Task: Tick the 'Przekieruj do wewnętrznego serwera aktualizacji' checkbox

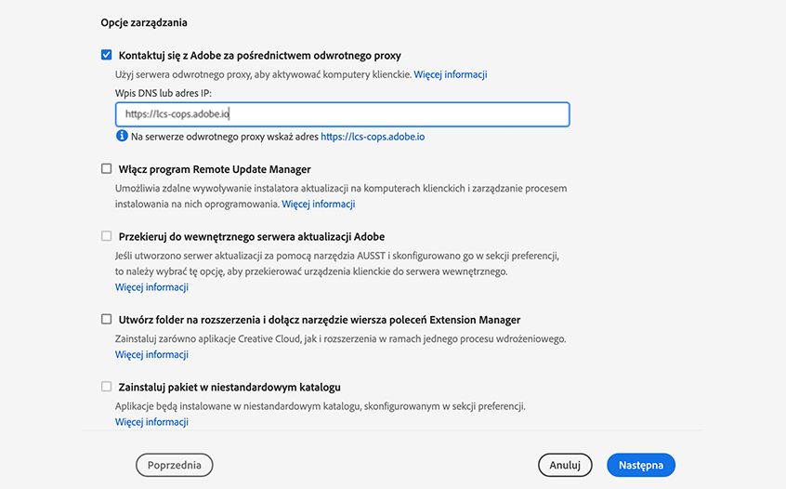Action: [x=107, y=236]
